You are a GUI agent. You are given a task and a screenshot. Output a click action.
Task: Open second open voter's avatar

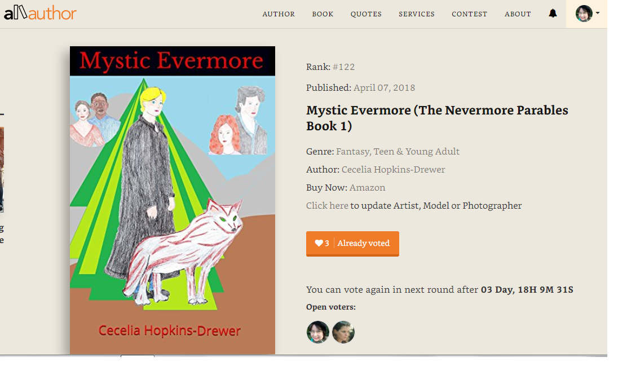click(343, 332)
